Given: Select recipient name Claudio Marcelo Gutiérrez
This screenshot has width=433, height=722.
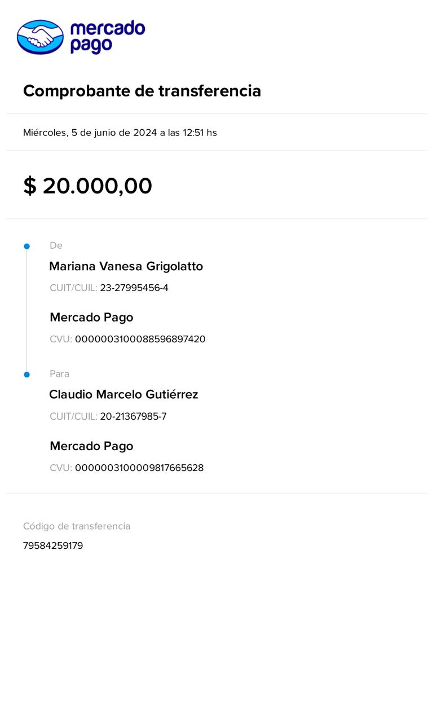Looking at the screenshot, I should click(x=123, y=395).
